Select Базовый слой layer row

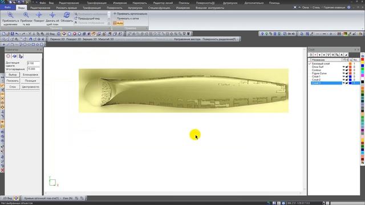tap(334, 64)
